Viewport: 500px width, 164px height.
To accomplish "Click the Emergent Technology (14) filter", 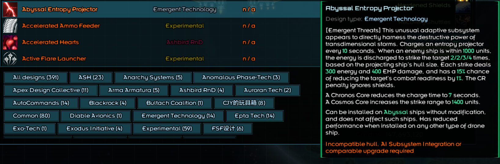I will (x=178, y=116).
